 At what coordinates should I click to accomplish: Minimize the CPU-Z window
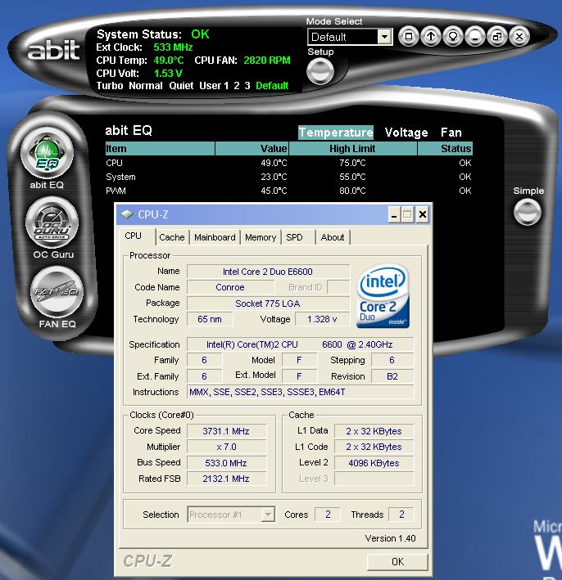tap(394, 214)
